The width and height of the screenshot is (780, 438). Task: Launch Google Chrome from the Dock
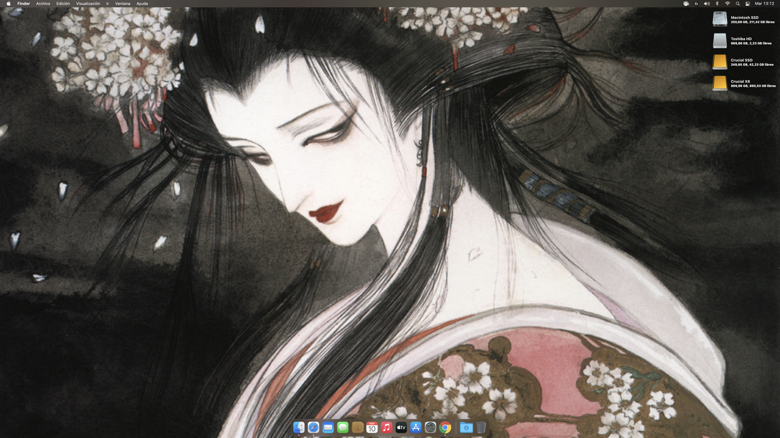445,427
